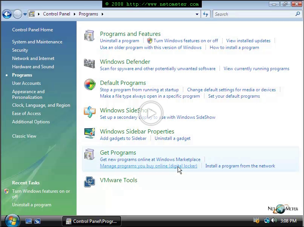Switch to Classic View

[x=24, y=136]
